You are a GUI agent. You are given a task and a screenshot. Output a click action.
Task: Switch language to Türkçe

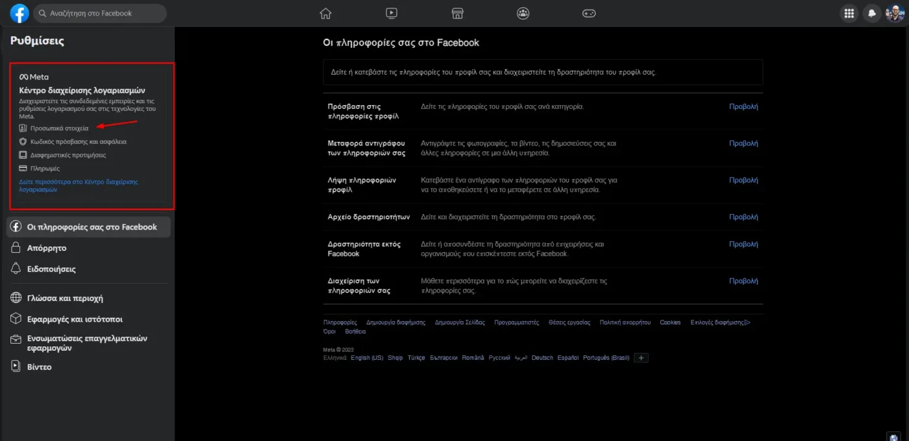tap(416, 358)
